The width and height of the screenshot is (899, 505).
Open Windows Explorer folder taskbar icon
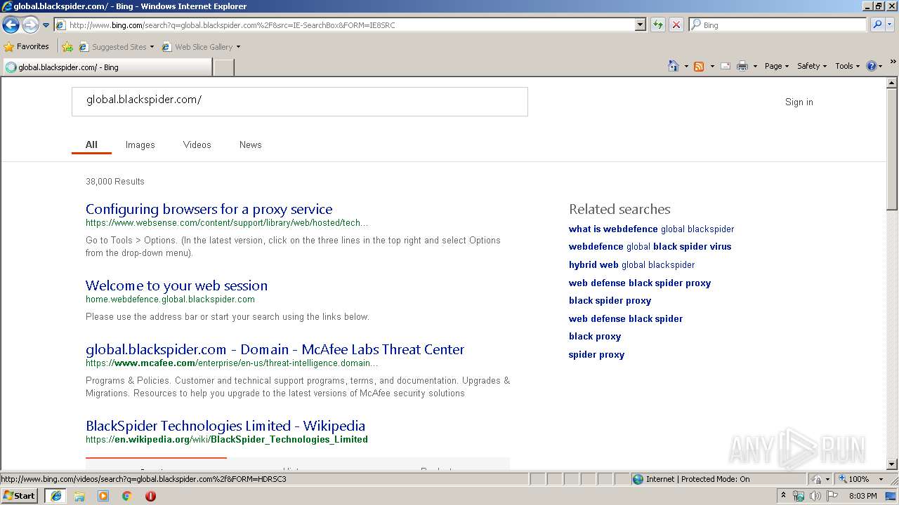(79, 496)
